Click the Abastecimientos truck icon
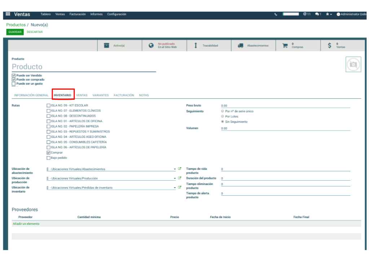The width and height of the screenshot is (369, 276). point(240,46)
